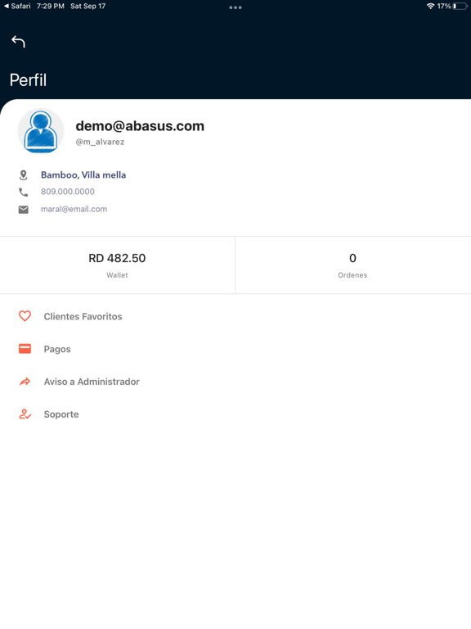Select Aviso a Administrador

pyautogui.click(x=92, y=382)
